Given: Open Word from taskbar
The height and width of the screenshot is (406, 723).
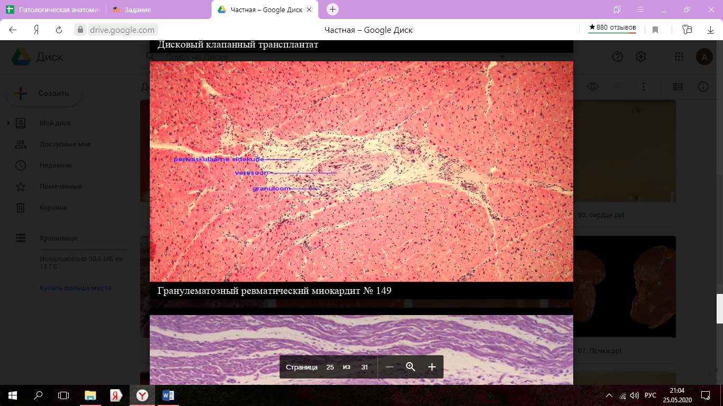Looking at the screenshot, I should (x=168, y=395).
